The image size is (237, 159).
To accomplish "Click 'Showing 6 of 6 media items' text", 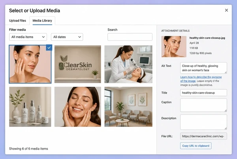I will point(28,149).
